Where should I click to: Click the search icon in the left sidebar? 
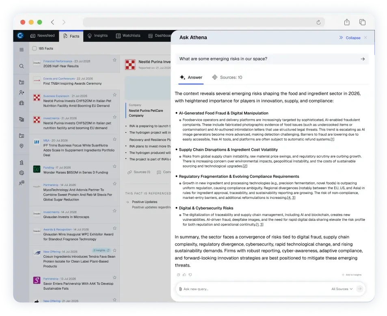(22, 66)
